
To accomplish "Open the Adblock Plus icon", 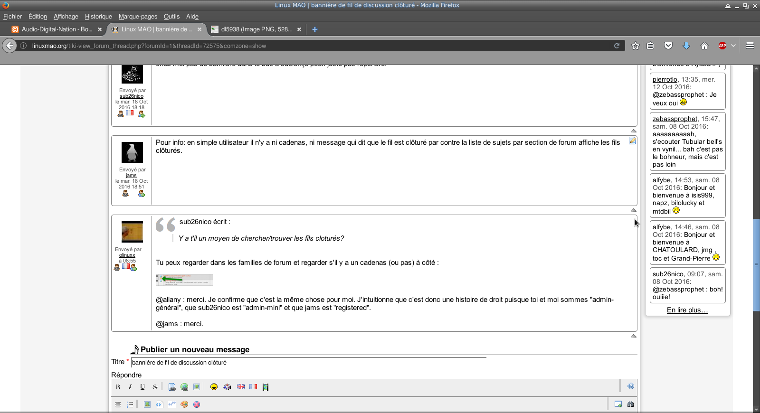I will click(x=722, y=46).
